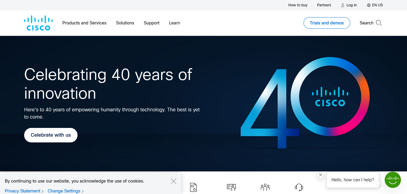Click the document file icon
The image size is (407, 194).
pyautogui.click(x=193, y=187)
